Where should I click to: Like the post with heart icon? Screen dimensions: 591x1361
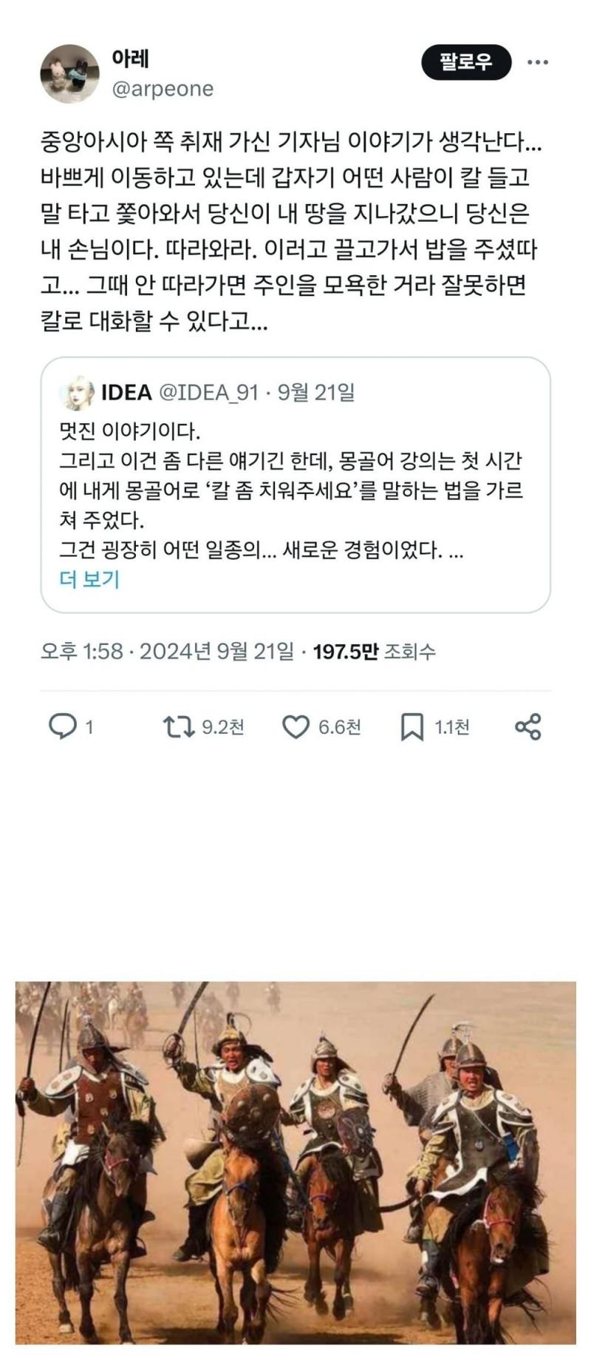pyautogui.click(x=295, y=727)
